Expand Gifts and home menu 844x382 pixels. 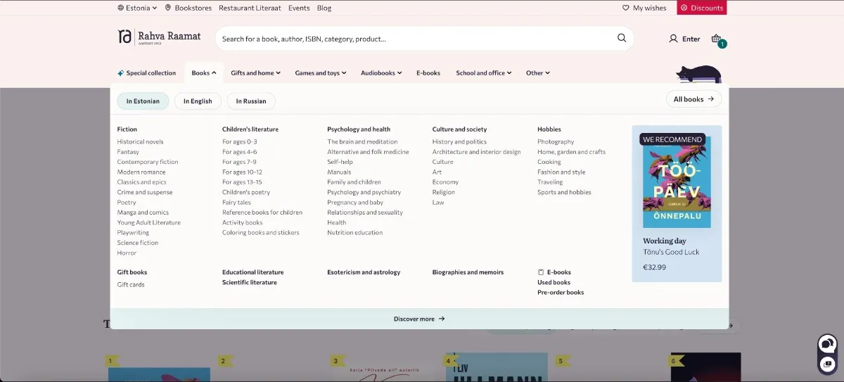pyautogui.click(x=255, y=72)
